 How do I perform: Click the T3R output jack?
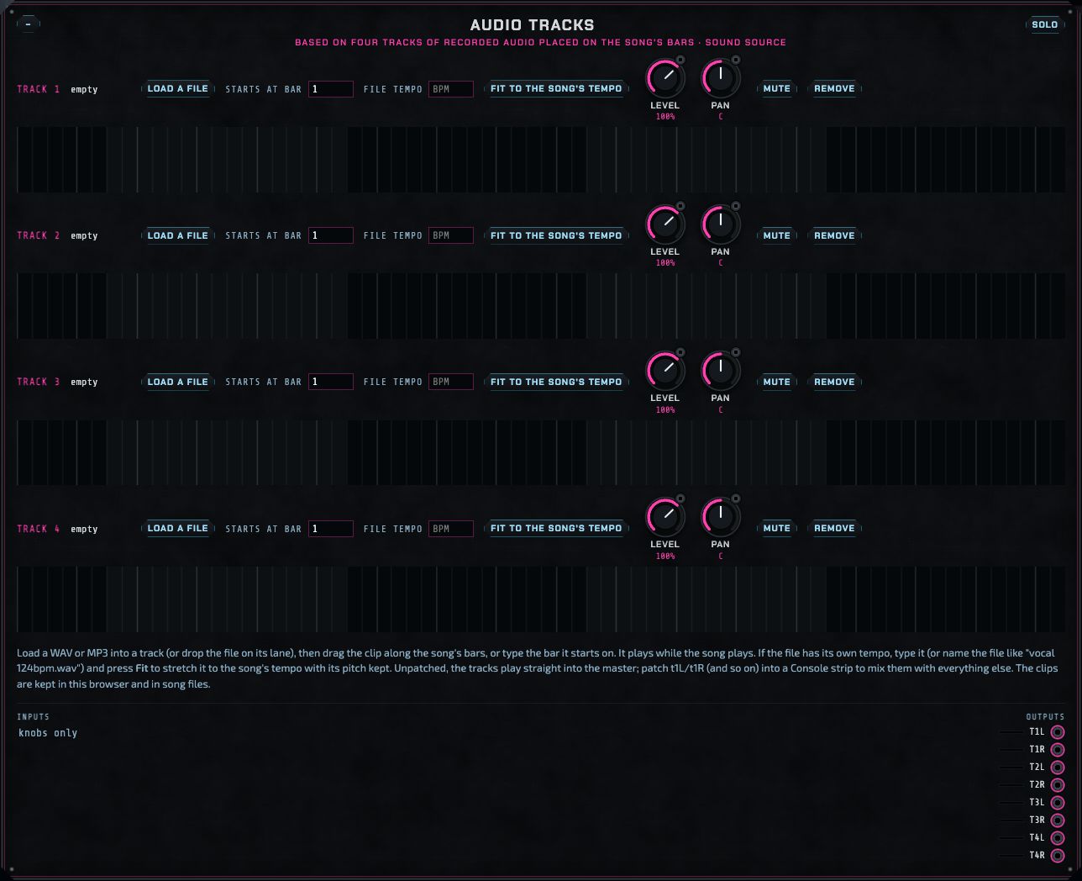pos(1058,820)
